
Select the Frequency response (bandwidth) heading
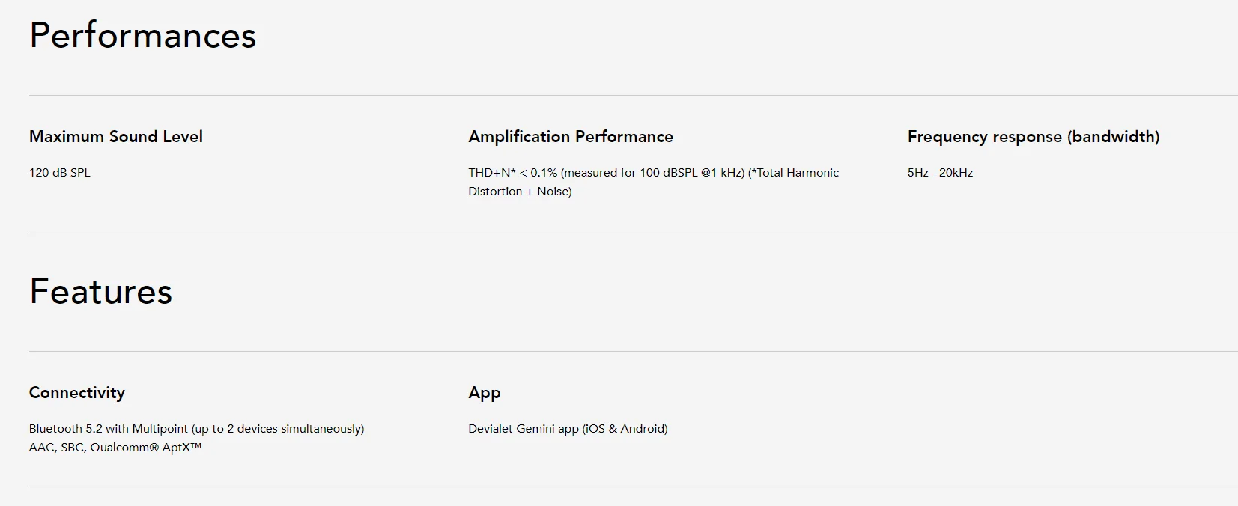pos(1034,136)
